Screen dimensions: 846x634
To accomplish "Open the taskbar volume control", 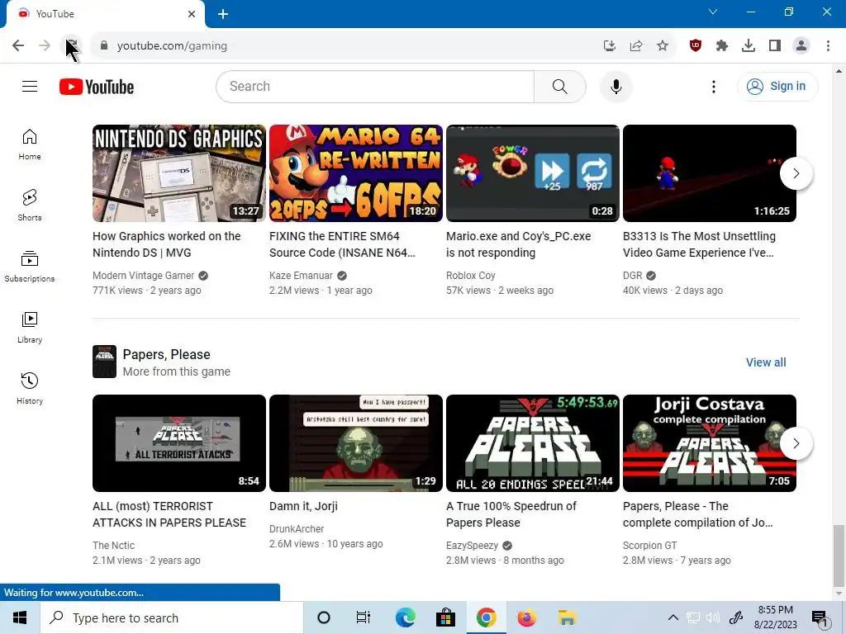I will [713, 617].
